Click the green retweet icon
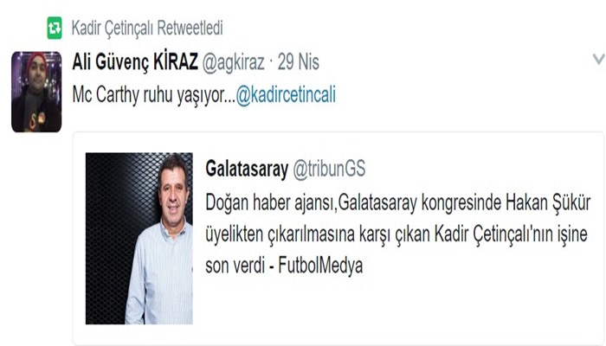The width and height of the screenshot is (606, 346). 55,28
